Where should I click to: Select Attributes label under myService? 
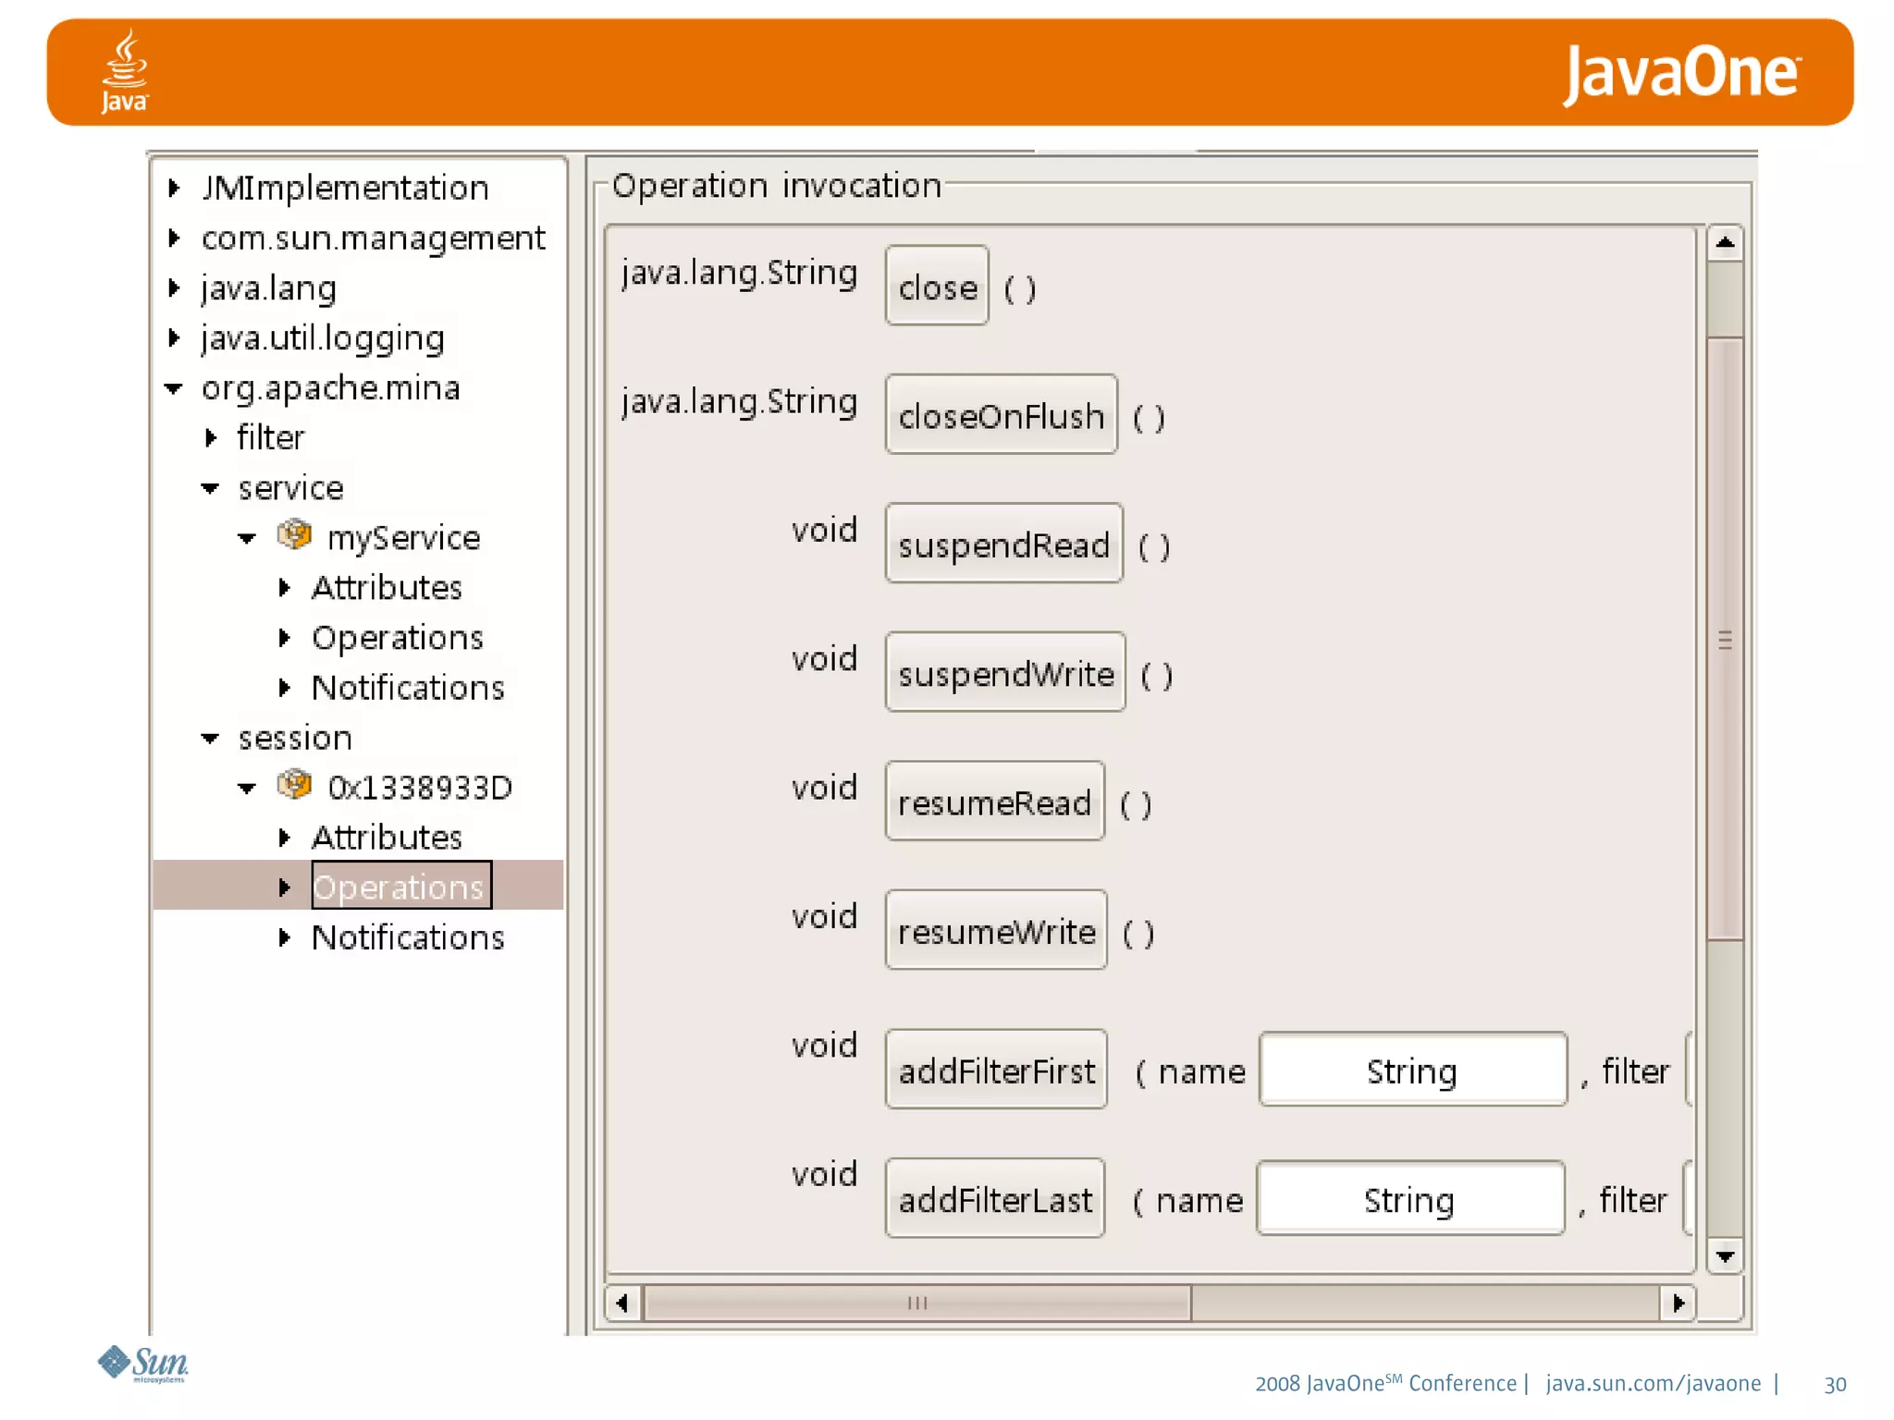click(387, 588)
